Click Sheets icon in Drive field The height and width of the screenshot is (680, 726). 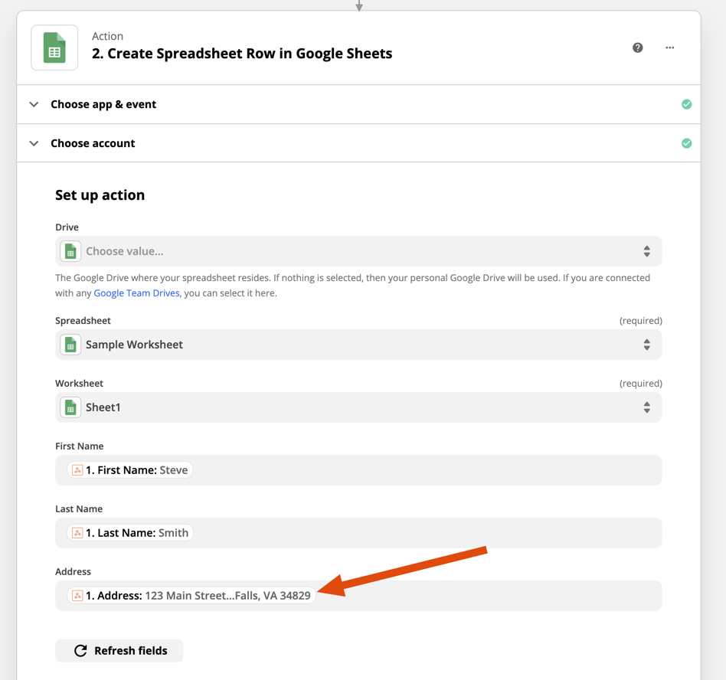(70, 251)
